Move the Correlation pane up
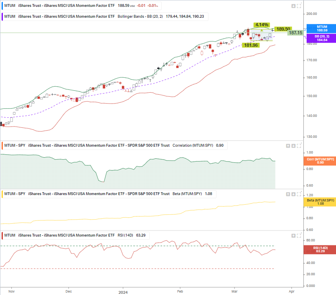This screenshot has width=336, height=295. coord(288,146)
